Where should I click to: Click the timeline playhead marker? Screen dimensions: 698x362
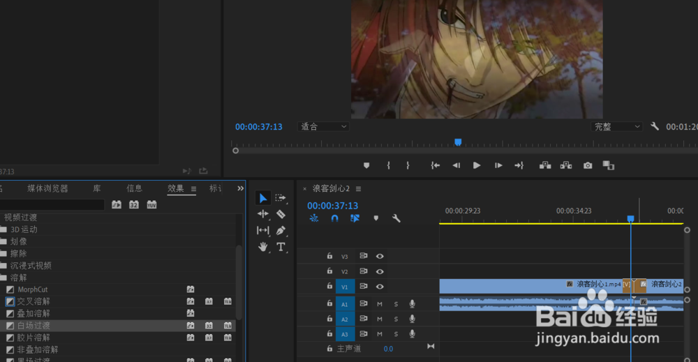coord(630,218)
